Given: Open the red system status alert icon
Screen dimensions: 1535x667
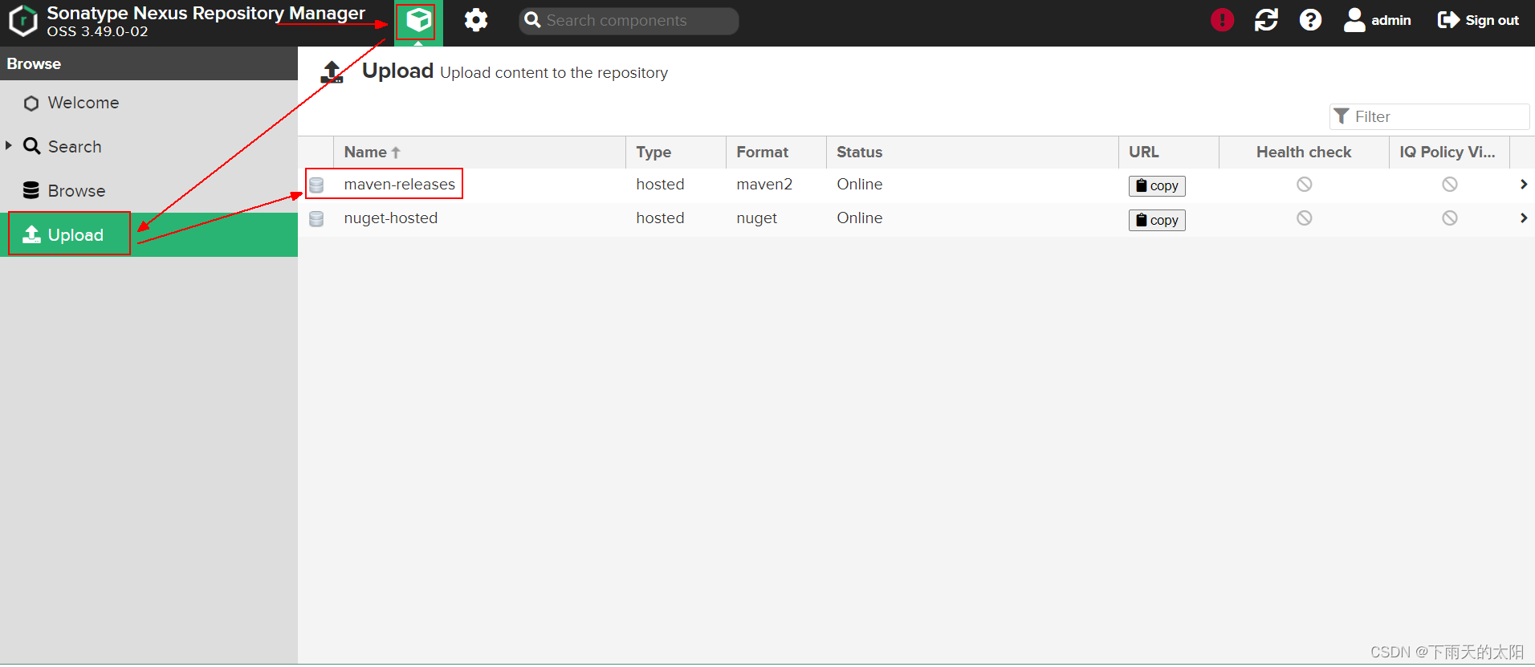Looking at the screenshot, I should click(x=1222, y=20).
